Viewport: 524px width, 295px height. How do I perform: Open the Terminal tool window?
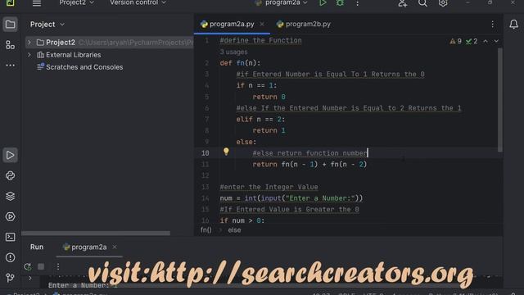[x=11, y=237]
